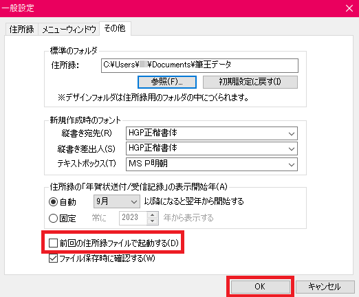Expand the 縦書き宛先 font dropdown
Viewport: 359px width, 297px height.
click(x=212, y=133)
